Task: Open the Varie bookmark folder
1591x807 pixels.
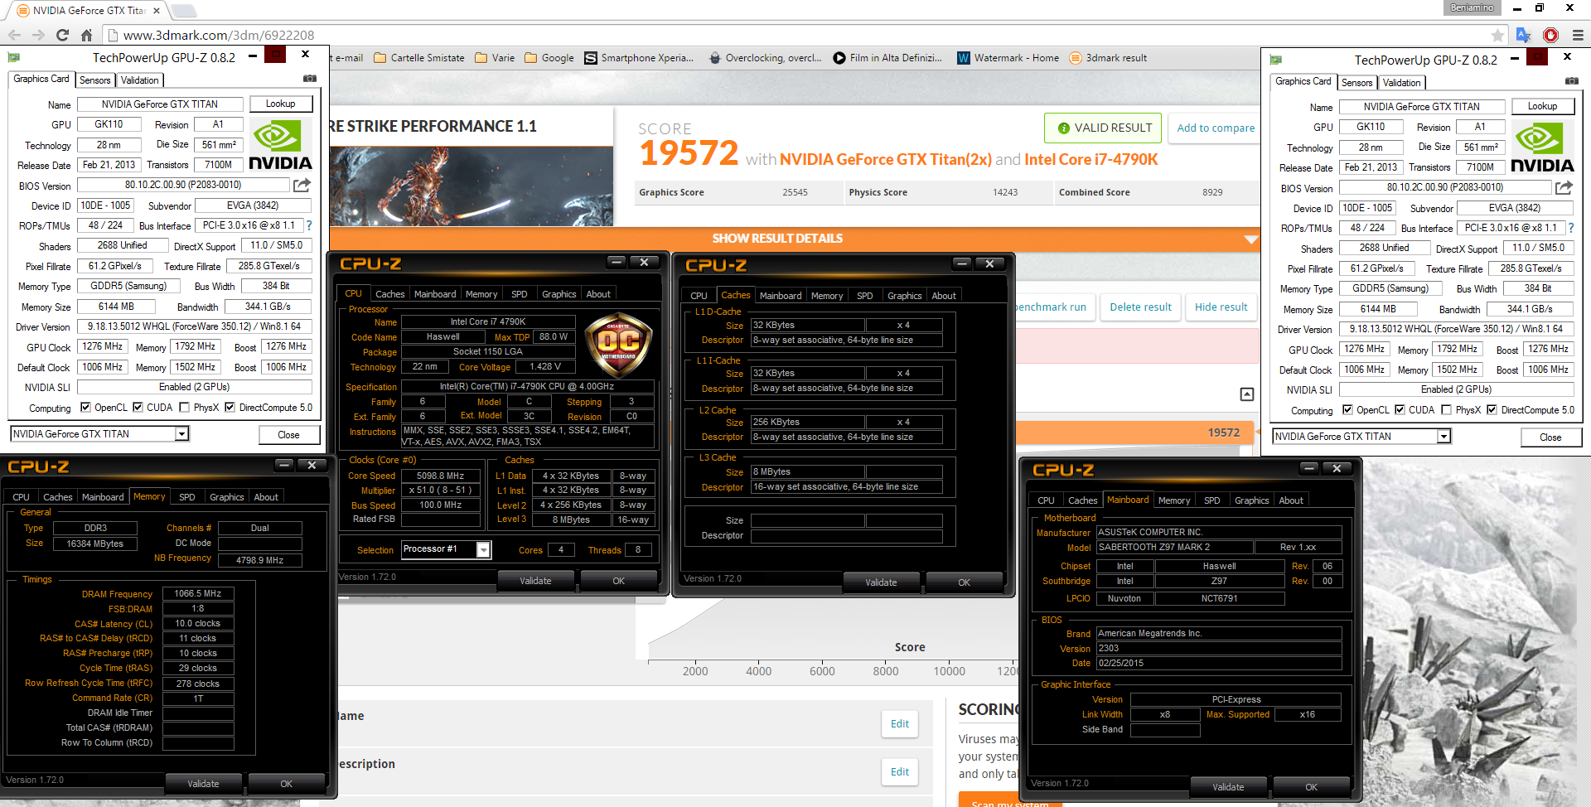Action: click(x=495, y=58)
